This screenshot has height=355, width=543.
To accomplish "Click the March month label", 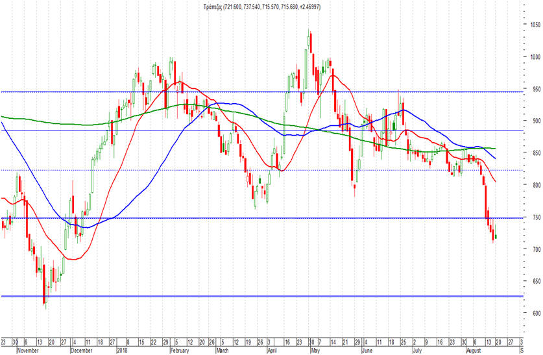I will [223, 350].
